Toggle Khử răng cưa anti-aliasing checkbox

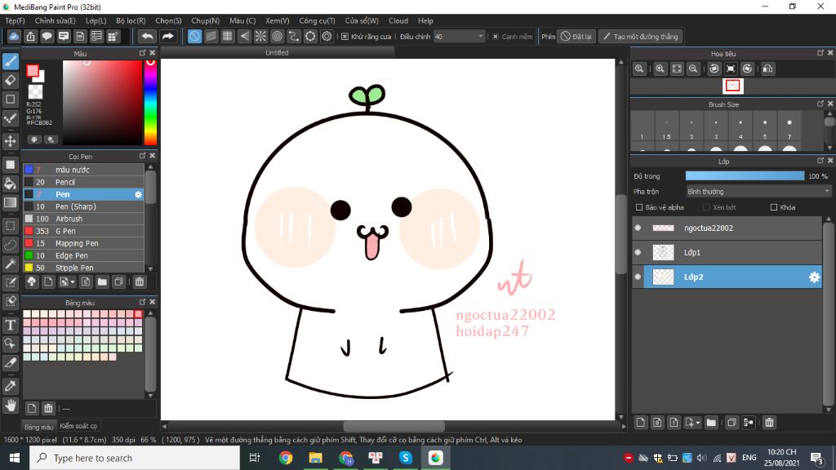(345, 36)
